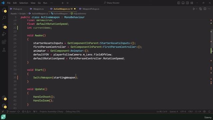213x120 pixels.
Task: Toggle the primary side bar layout icon
Action: 179,3
